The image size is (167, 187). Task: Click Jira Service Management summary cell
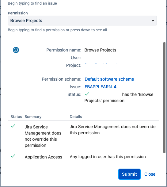coord(43,136)
